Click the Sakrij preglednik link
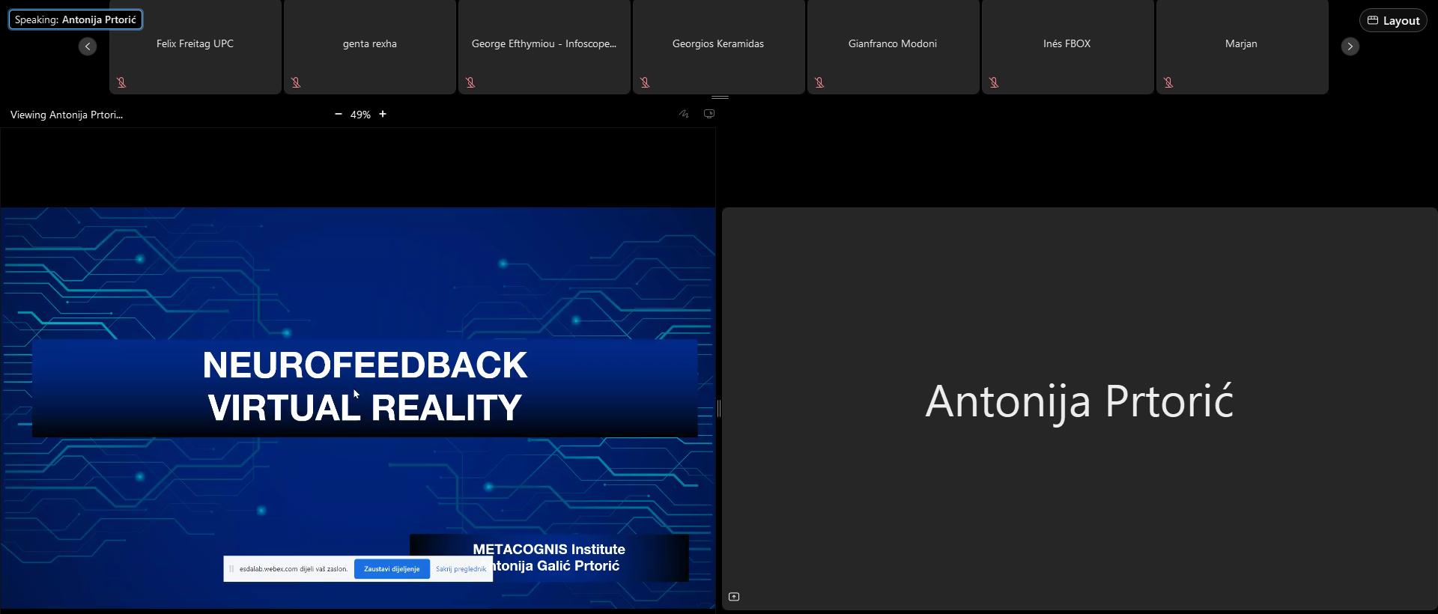This screenshot has width=1438, height=614. point(461,569)
